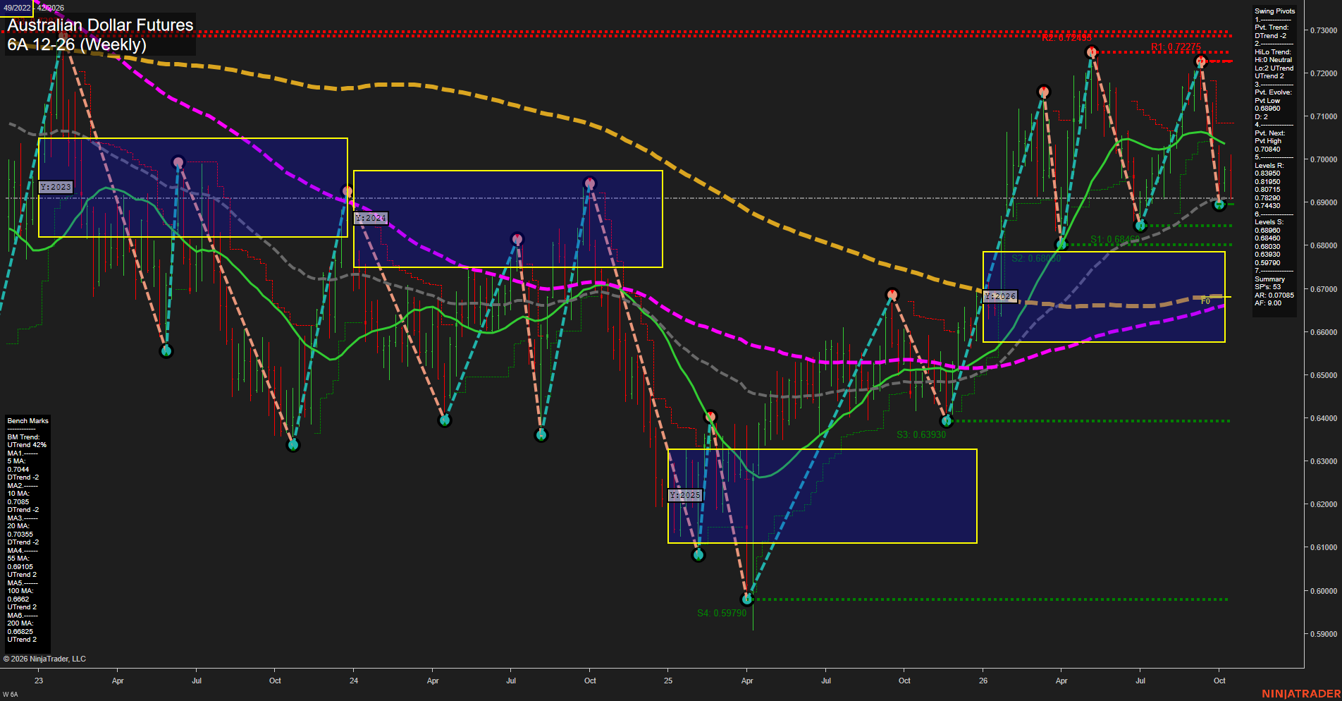Image resolution: width=1342 pixels, height=701 pixels.
Task: Click the 0.59000 price axis label
Action: [1323, 634]
